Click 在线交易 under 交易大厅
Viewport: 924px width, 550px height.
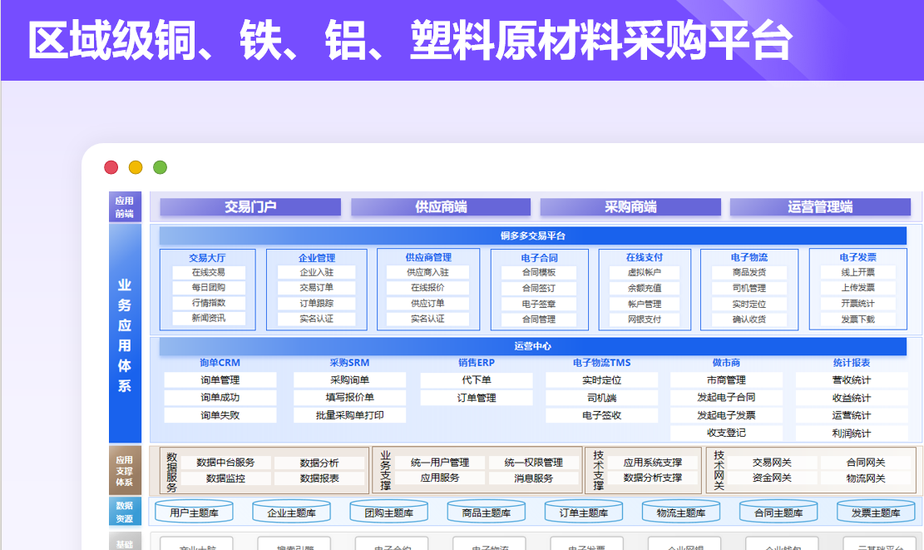click(208, 272)
